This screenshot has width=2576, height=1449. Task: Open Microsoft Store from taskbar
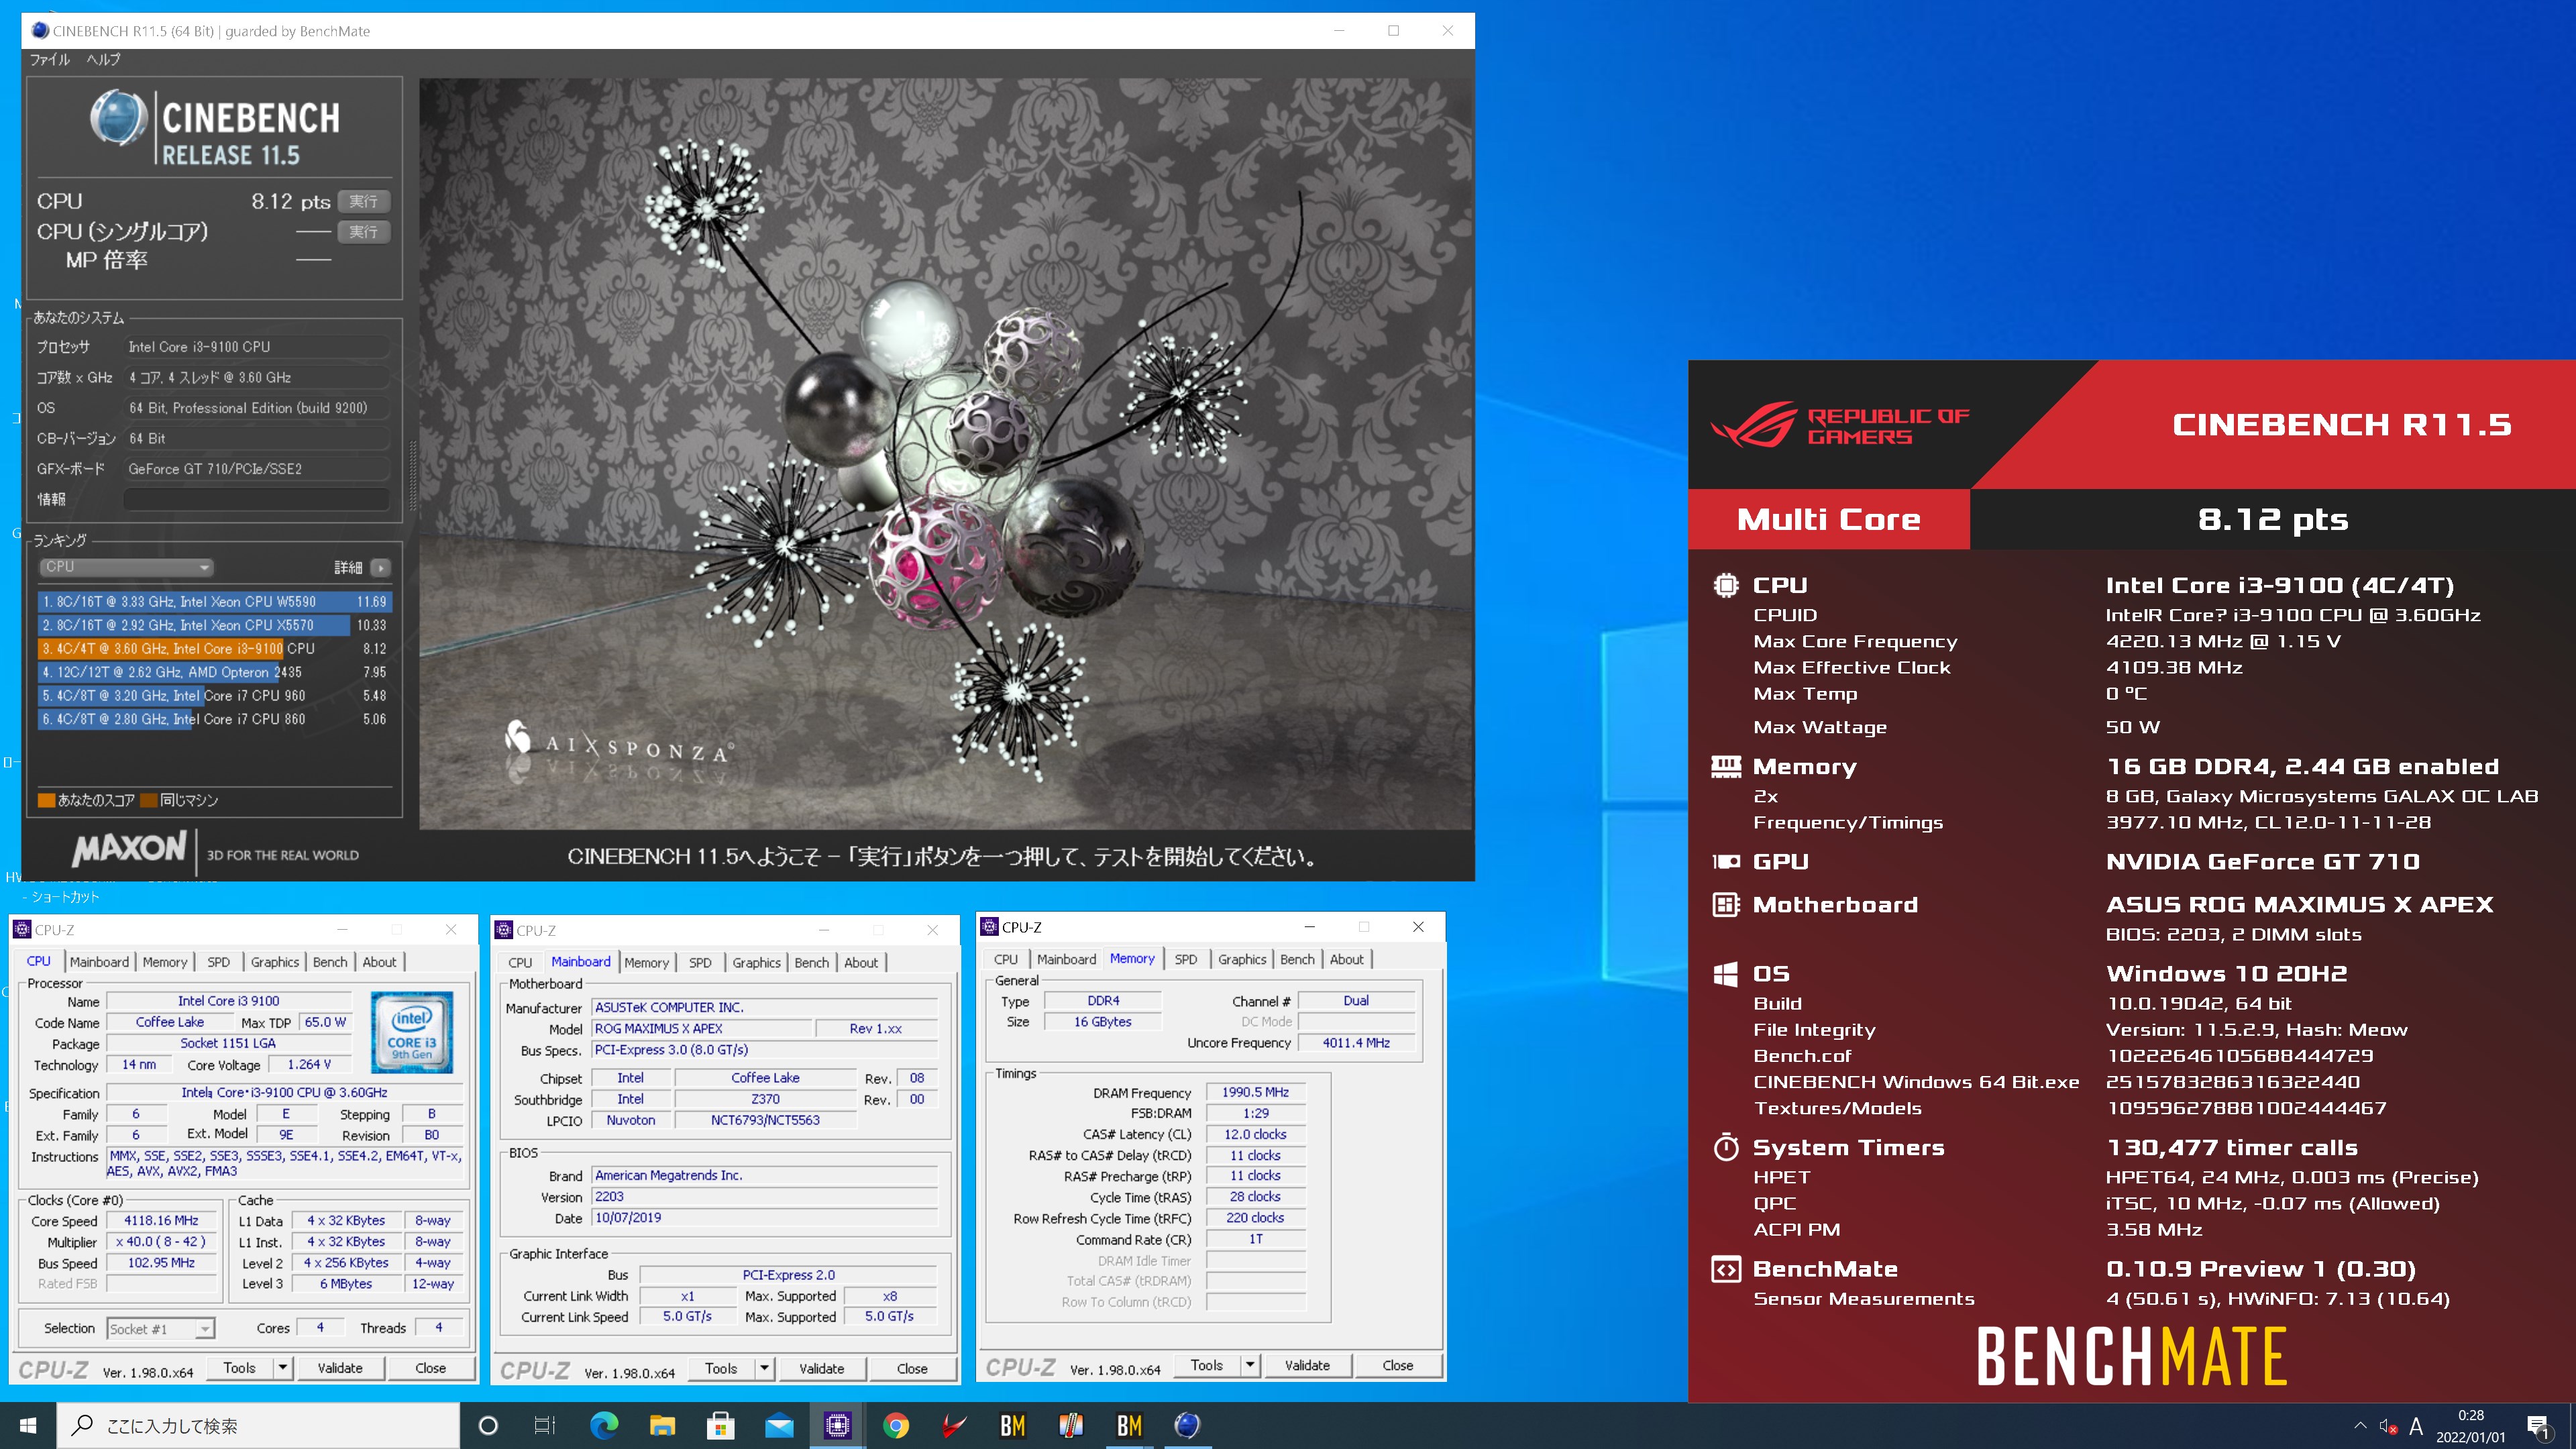point(720,1425)
